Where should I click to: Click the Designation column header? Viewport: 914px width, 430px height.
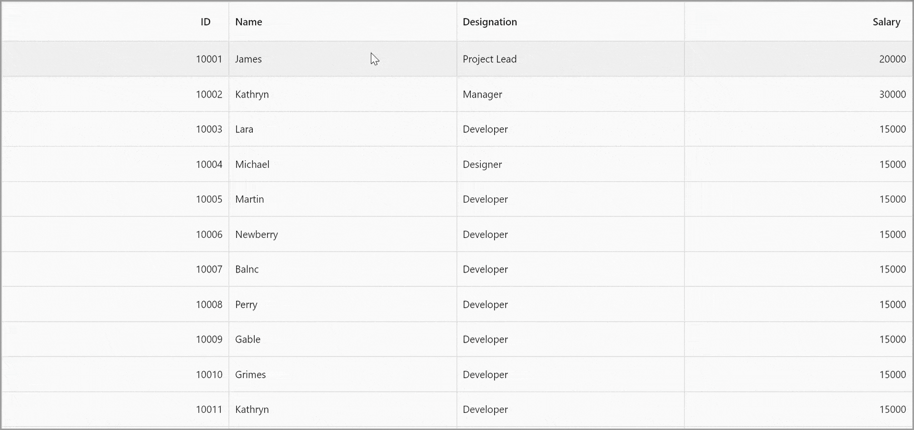click(x=489, y=22)
